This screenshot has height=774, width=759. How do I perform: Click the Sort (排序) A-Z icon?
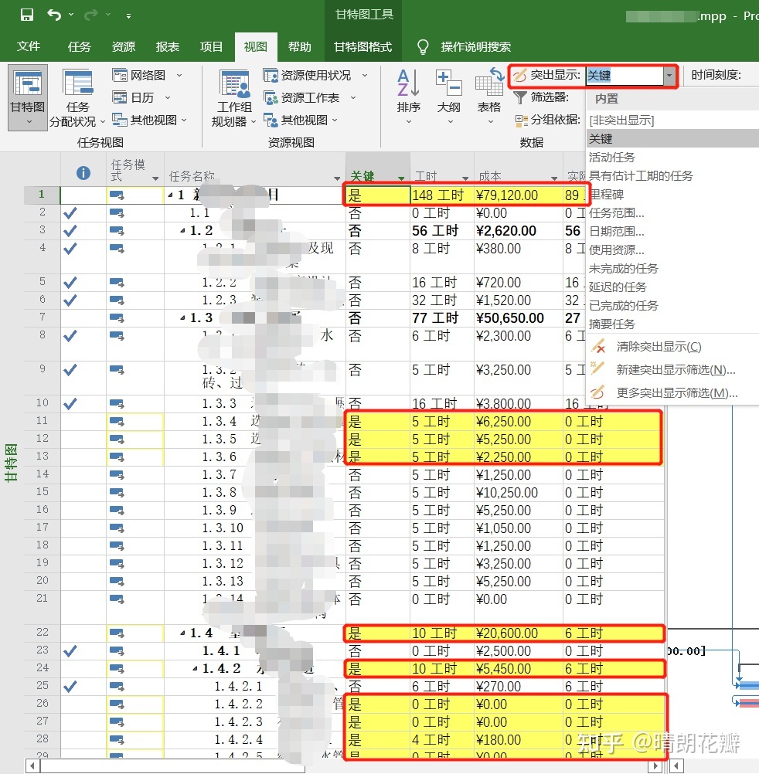click(x=408, y=83)
